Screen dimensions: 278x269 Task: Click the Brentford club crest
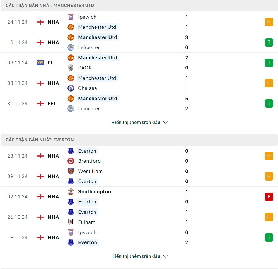(x=71, y=161)
